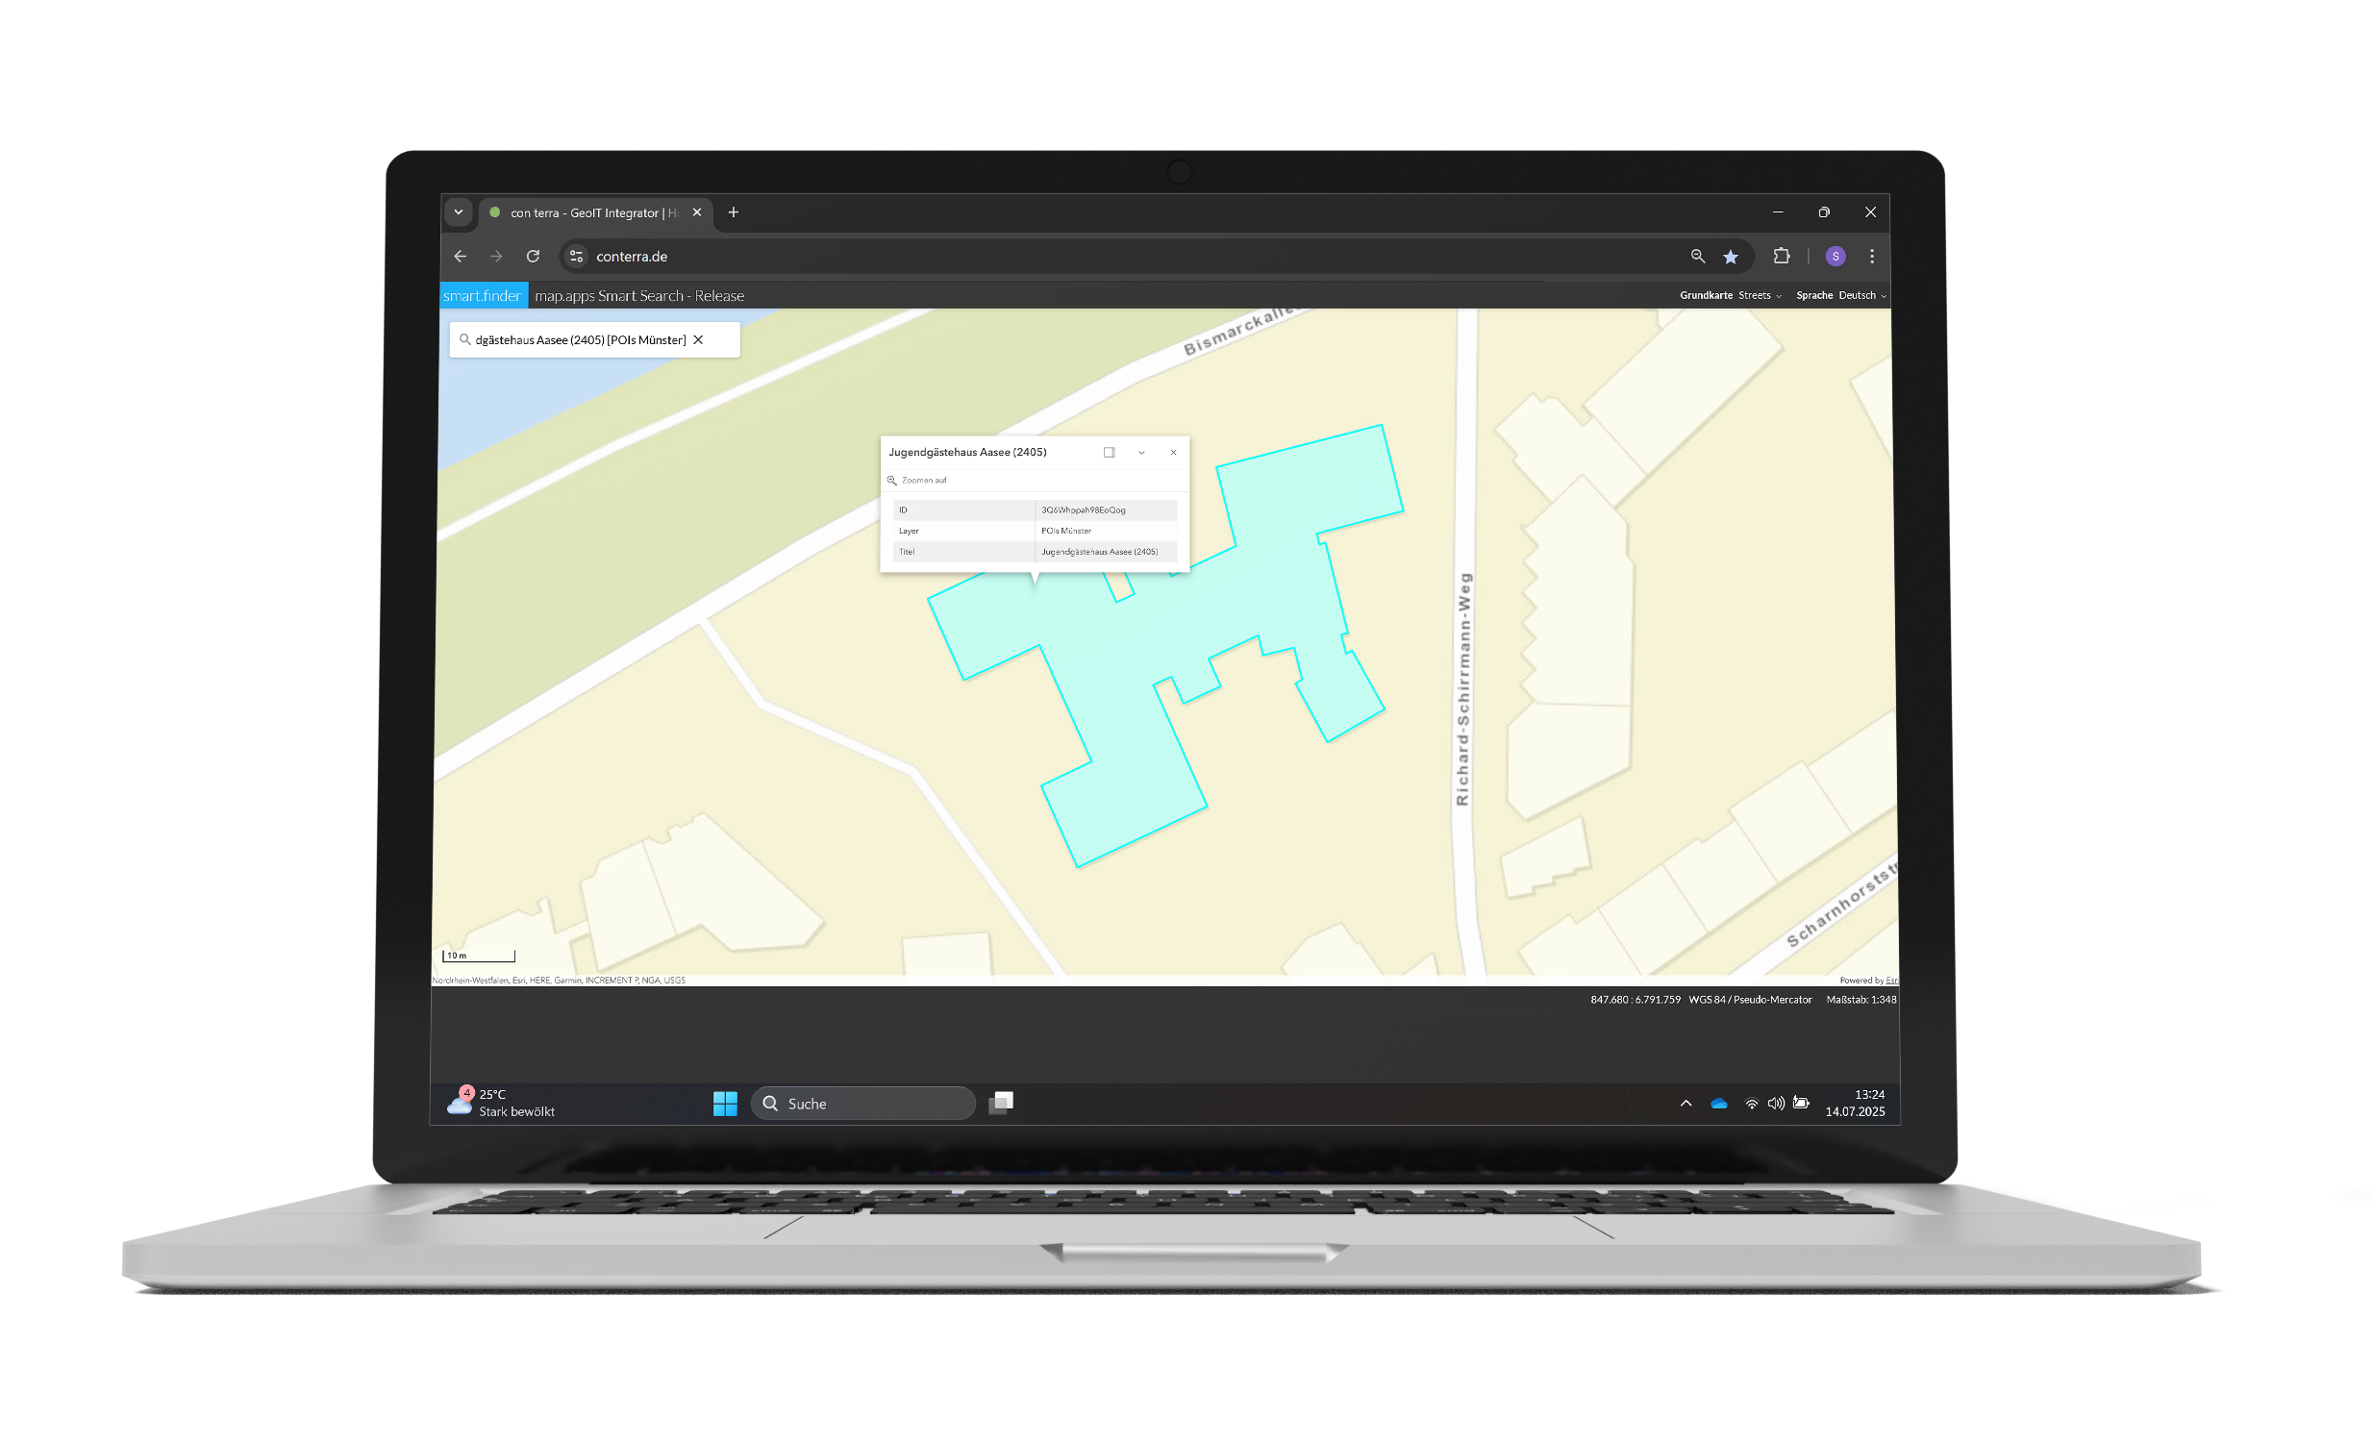2373x1442 pixels.
Task: Open the browser extensions puzzle icon
Action: (x=1782, y=256)
